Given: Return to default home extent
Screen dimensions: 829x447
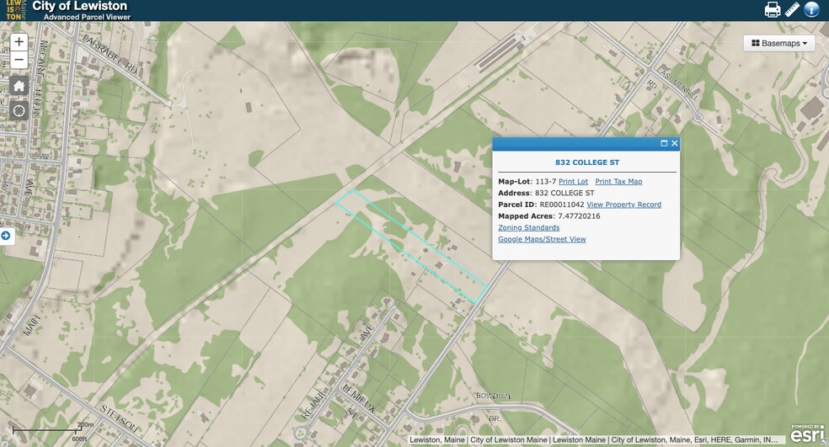Looking at the screenshot, I should tap(19, 86).
